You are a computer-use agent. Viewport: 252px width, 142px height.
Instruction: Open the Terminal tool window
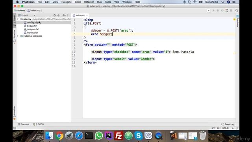(24, 124)
